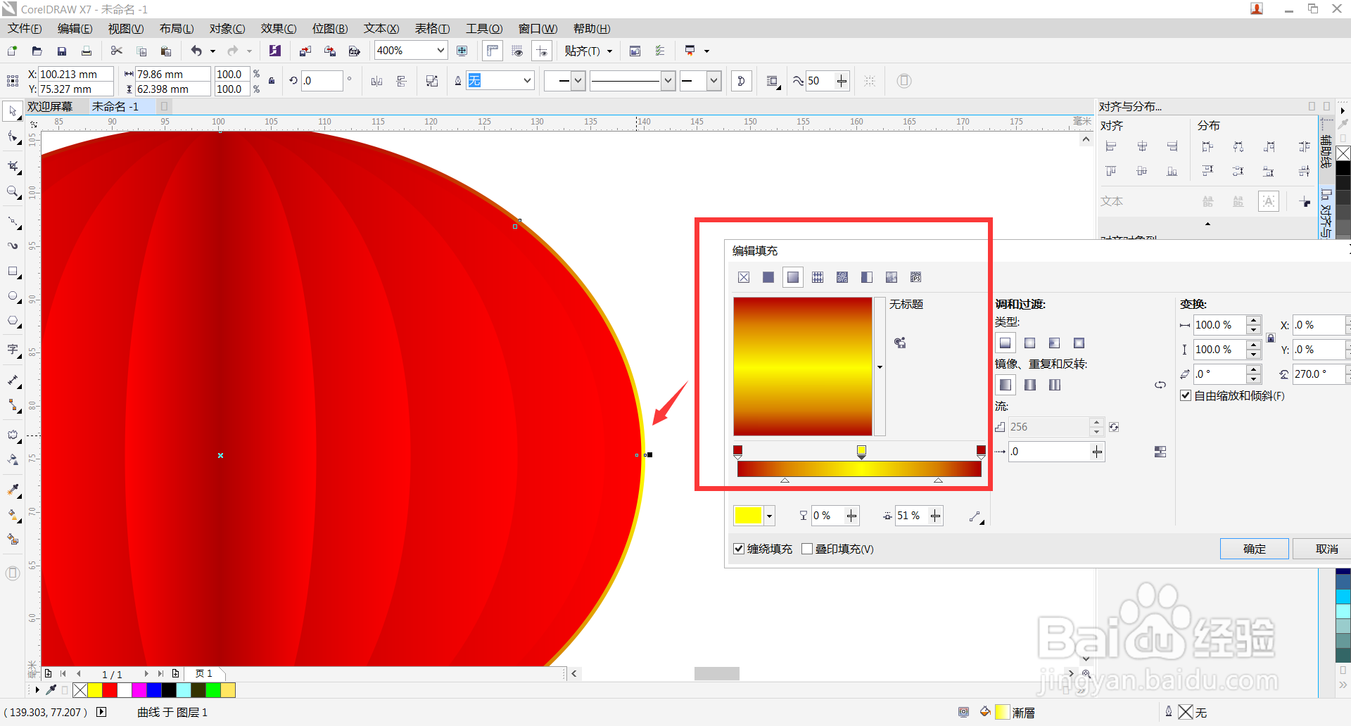Open the 文件(F) menu
This screenshot has height=726, width=1351.
click(x=25, y=29)
